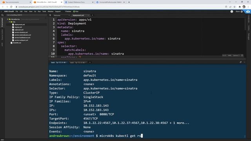Collapse the MicroK8s-Env root folder
The image size is (251, 141).
tap(7, 19)
